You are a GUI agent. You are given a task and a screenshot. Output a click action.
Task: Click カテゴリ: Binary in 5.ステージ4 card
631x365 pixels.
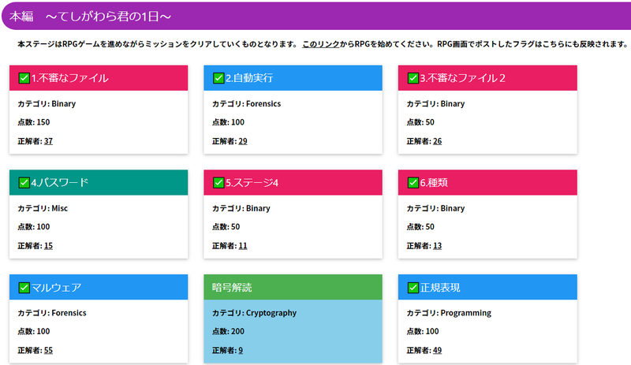[241, 208]
